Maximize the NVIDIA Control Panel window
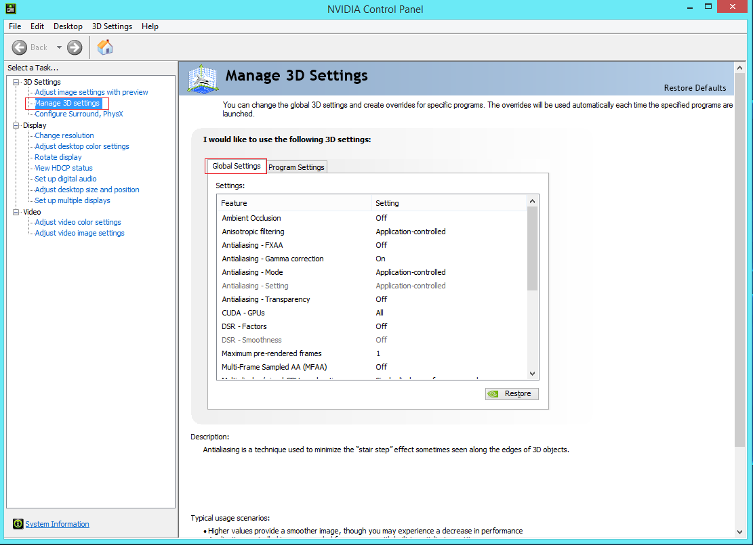This screenshot has height=545, width=753. coord(708,7)
